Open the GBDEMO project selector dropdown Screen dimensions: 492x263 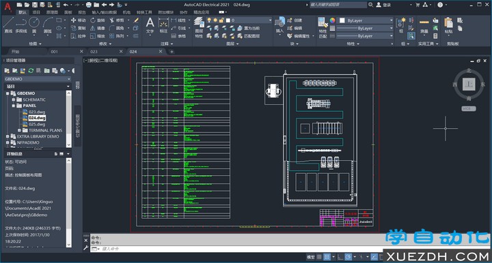(x=38, y=79)
